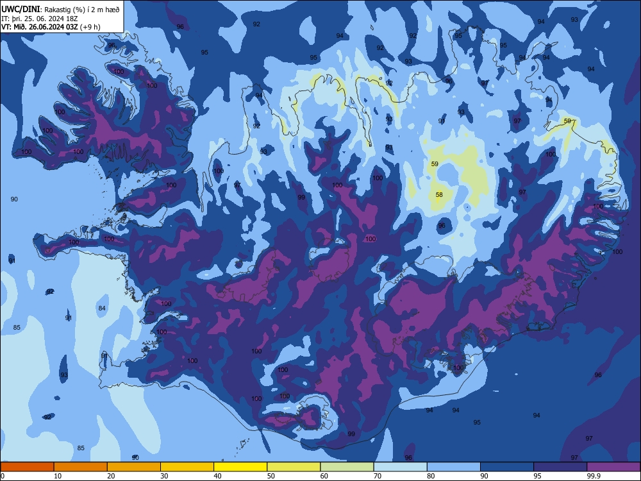Click the '50' tick label in the legend
641x481 pixels.
(271, 476)
